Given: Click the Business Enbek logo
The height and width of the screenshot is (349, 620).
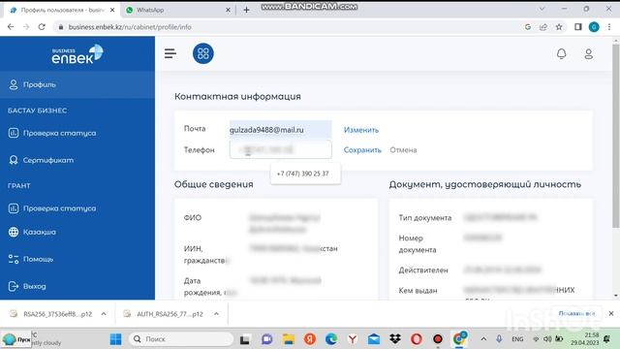Looking at the screenshot, I should 77,54.
